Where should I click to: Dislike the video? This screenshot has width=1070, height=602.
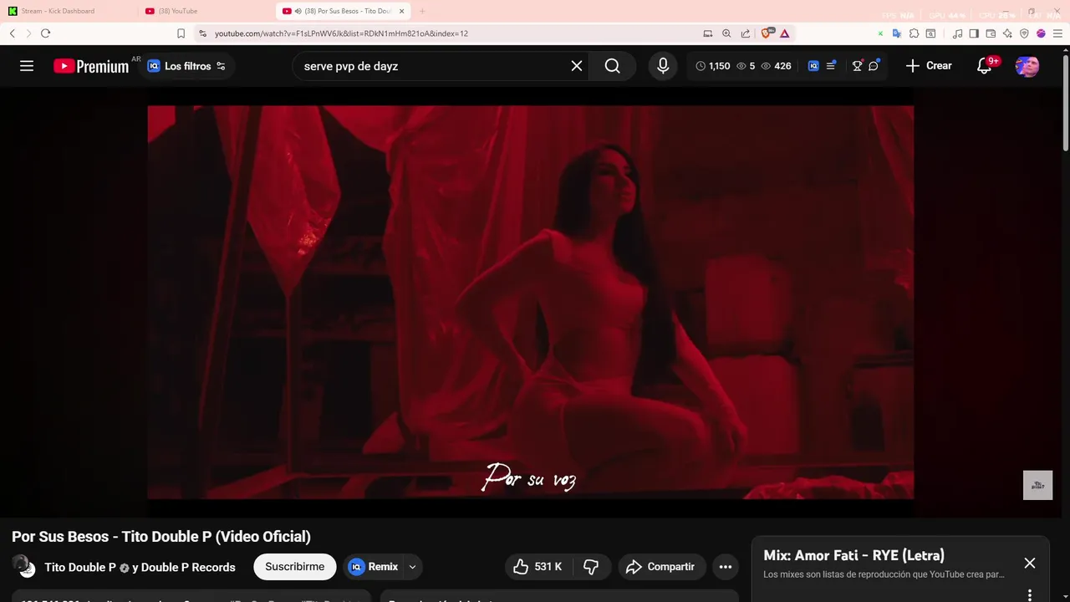tap(591, 567)
